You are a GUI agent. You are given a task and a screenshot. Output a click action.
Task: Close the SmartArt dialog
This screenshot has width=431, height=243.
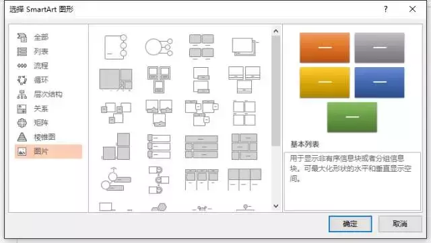pyautogui.click(x=412, y=9)
